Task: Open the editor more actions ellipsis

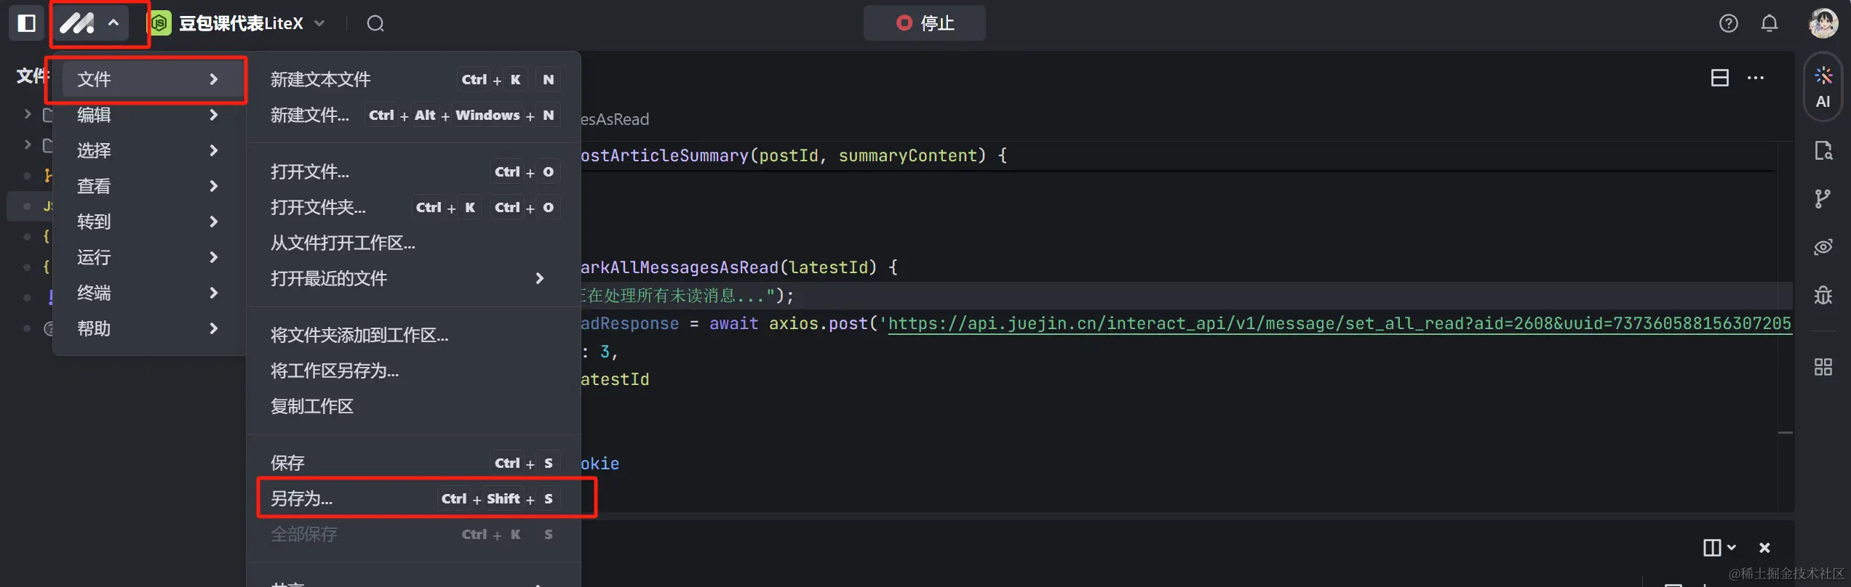Action: click(1756, 78)
